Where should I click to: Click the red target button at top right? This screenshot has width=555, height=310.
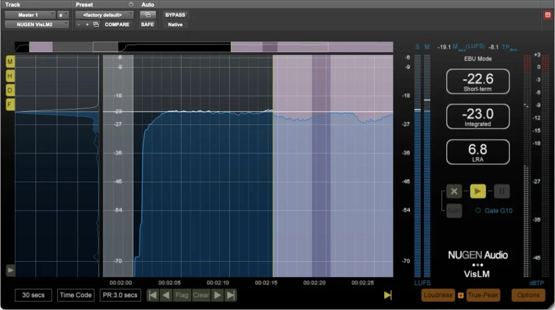548,15
